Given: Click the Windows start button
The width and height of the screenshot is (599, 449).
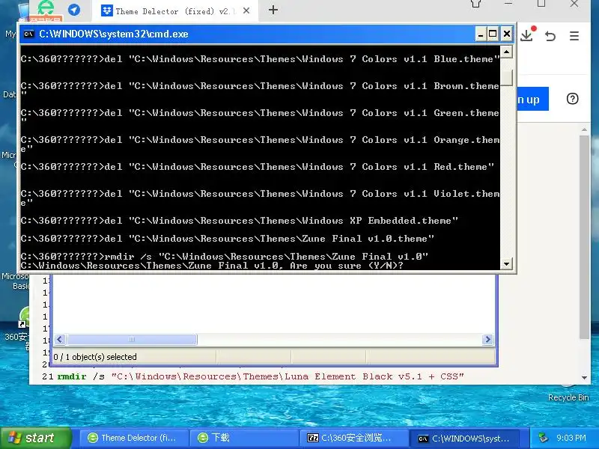Looking at the screenshot, I should coord(36,438).
